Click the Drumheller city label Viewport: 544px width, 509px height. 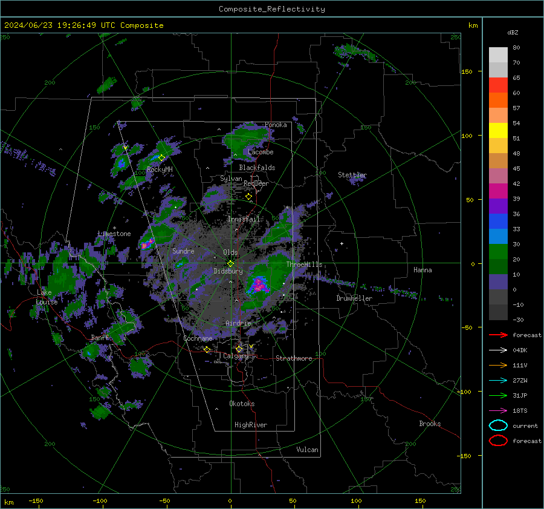point(354,298)
